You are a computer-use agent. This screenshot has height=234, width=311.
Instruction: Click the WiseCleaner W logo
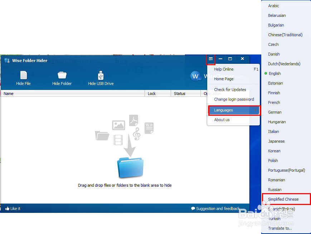coord(195,76)
